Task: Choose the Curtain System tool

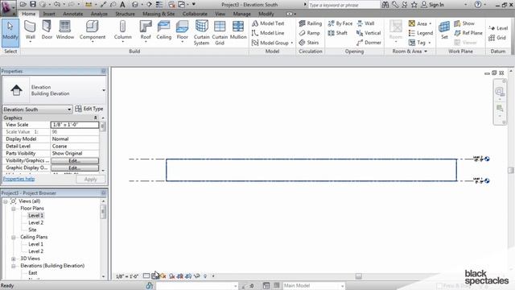Action: pos(201,32)
